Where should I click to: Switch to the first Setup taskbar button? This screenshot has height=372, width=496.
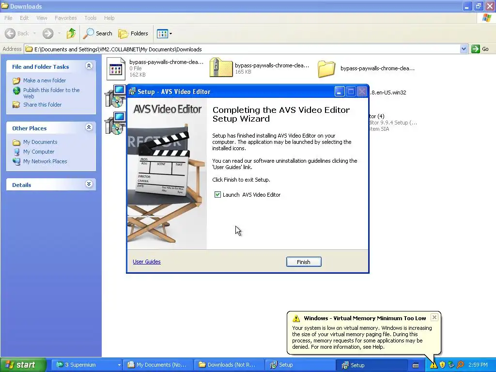tap(300, 365)
